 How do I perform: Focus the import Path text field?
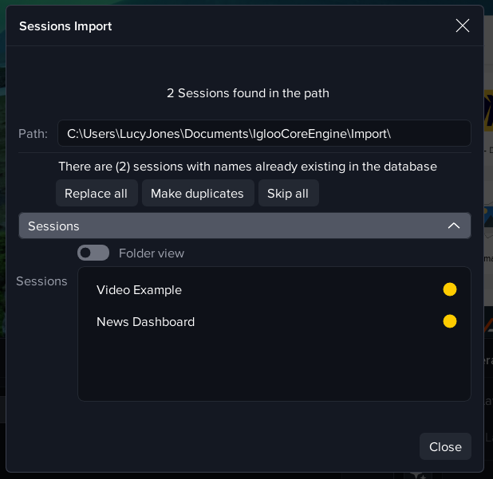[x=264, y=133]
